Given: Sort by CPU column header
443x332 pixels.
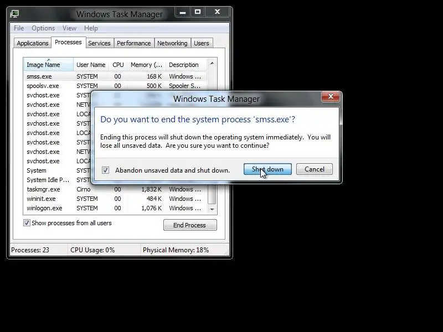Looking at the screenshot, I should click(118, 65).
